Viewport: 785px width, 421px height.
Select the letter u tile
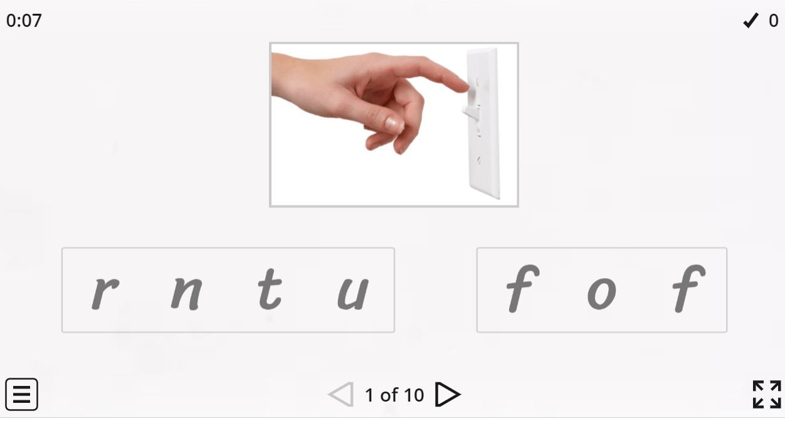352,291
